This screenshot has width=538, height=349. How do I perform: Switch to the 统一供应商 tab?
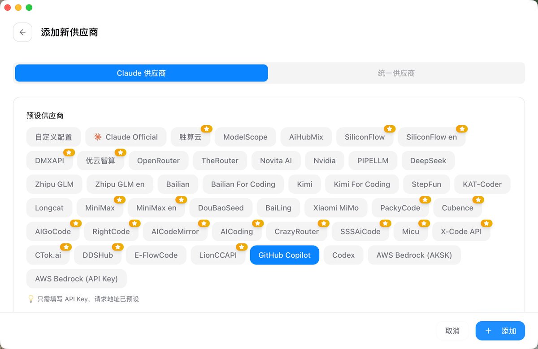click(x=396, y=73)
